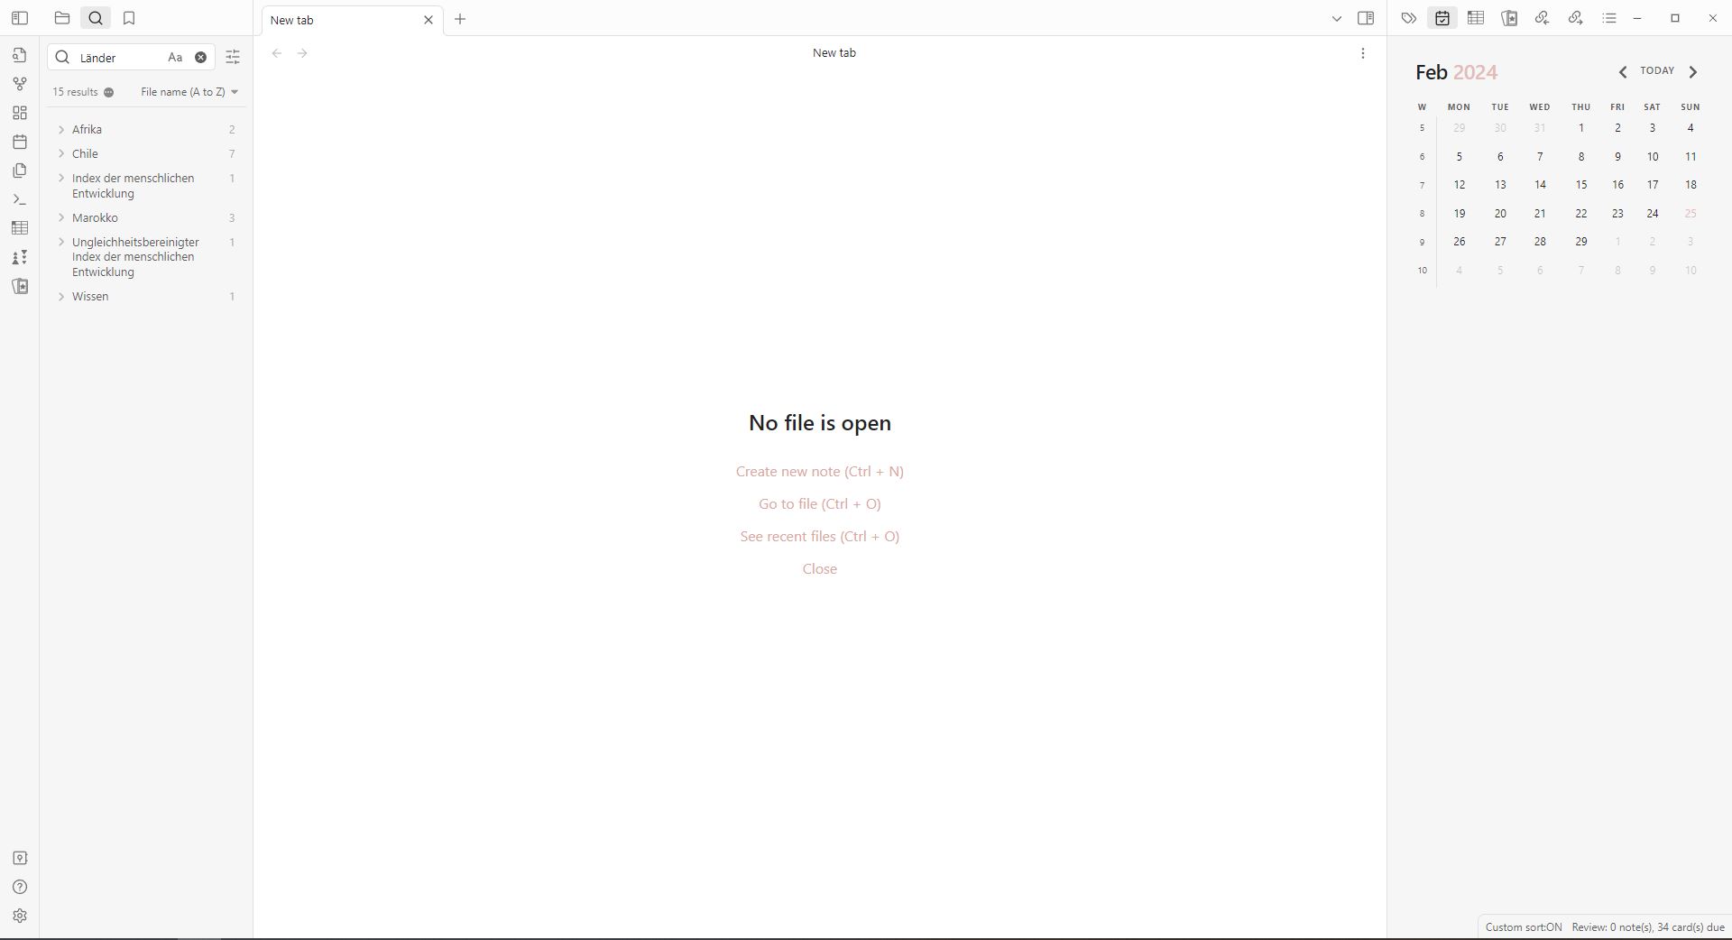Click Create new note link

coord(820,472)
